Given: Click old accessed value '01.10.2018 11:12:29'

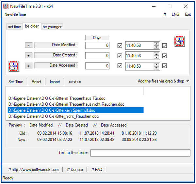Looking at the screenshot, I should [139, 133].
